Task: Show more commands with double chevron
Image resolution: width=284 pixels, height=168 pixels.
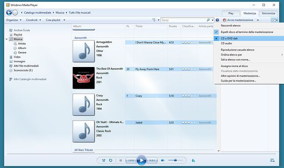Action: pyautogui.click(x=258, y=20)
